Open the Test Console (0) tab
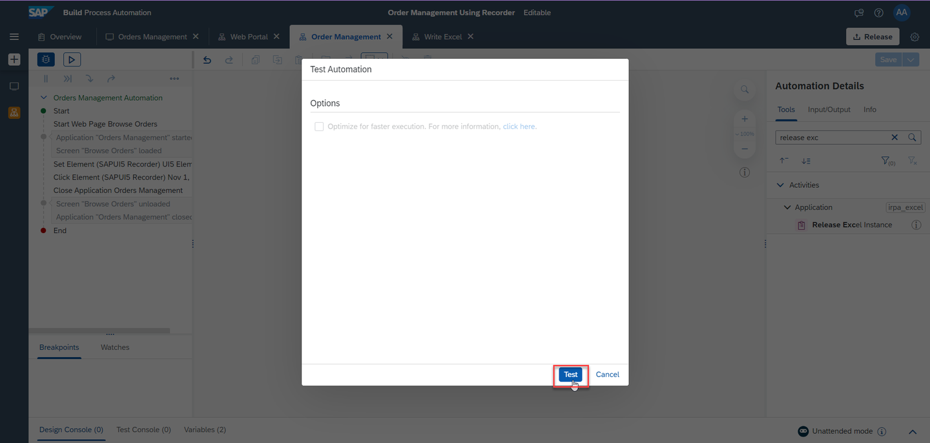930x443 pixels. [x=143, y=429]
